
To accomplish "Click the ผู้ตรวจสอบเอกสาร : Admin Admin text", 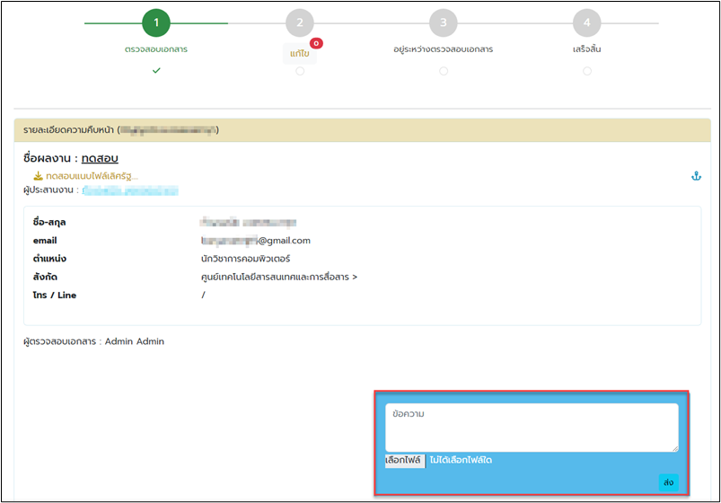I will pyautogui.click(x=93, y=341).
